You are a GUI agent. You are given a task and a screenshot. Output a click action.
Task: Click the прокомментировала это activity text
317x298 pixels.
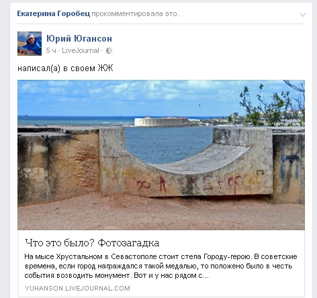[x=135, y=14]
